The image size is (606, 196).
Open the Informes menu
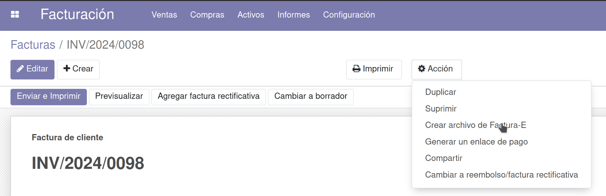294,15
